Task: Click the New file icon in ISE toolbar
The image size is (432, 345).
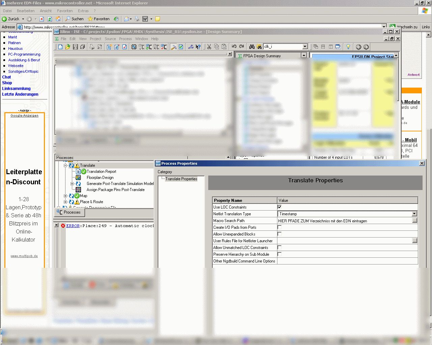Action: point(60,47)
